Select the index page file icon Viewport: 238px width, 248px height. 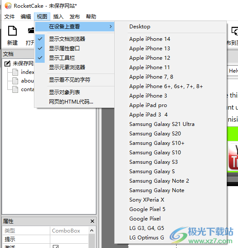pos(15,72)
